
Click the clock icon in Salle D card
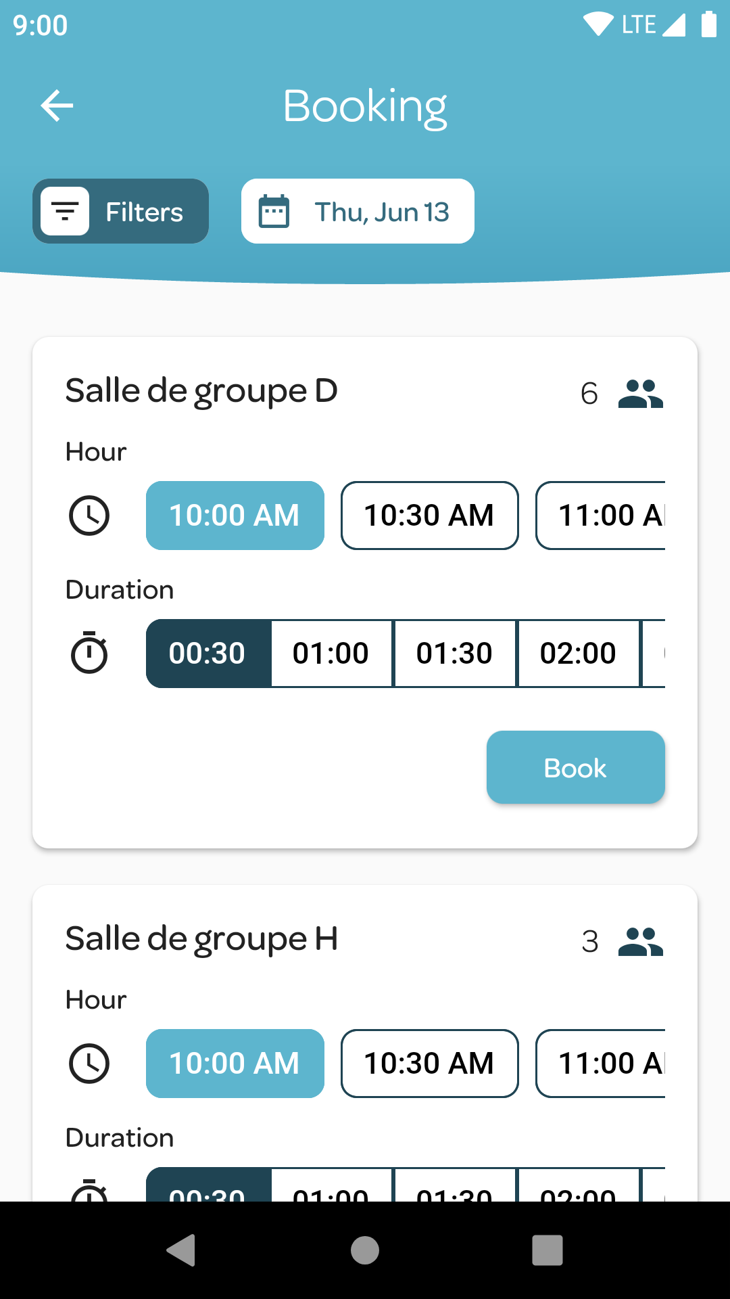click(89, 516)
